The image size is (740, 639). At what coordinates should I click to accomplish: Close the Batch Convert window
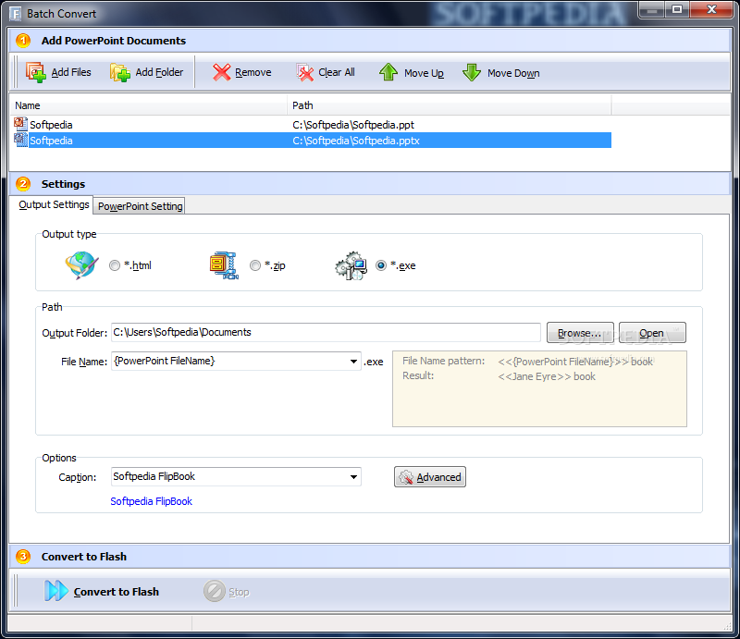712,10
